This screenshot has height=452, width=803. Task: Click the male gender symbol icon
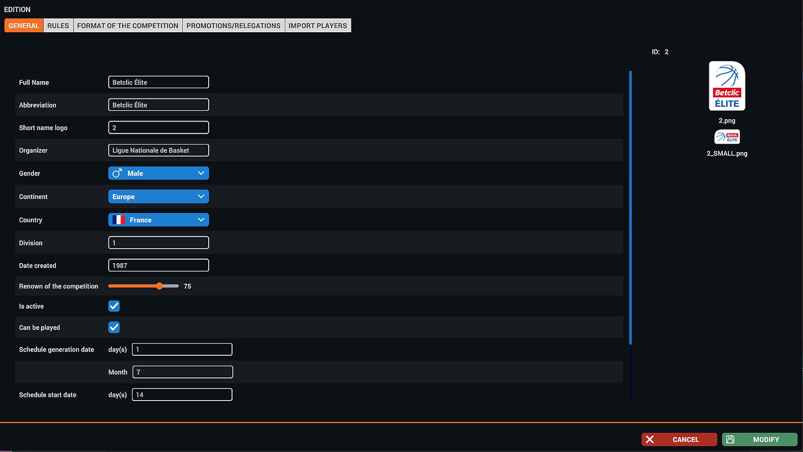(x=117, y=173)
